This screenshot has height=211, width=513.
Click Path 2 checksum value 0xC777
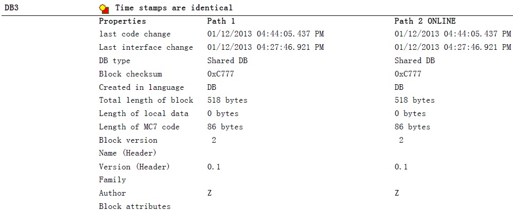click(408, 74)
